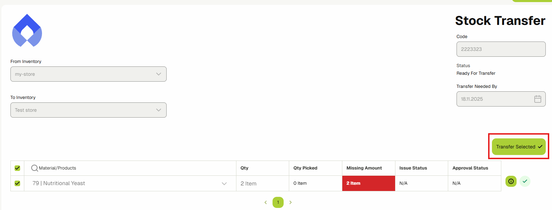Click the previous page arrow below the table
The height and width of the screenshot is (210, 552).
266,202
